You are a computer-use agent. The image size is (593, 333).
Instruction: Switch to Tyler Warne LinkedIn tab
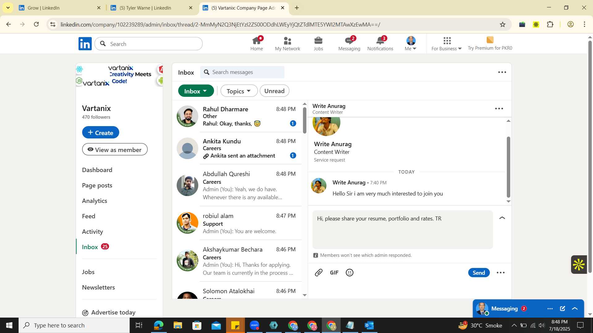[151, 8]
